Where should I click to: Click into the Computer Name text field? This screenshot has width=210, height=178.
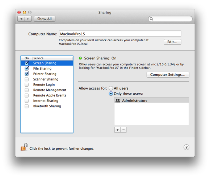coord(120,34)
